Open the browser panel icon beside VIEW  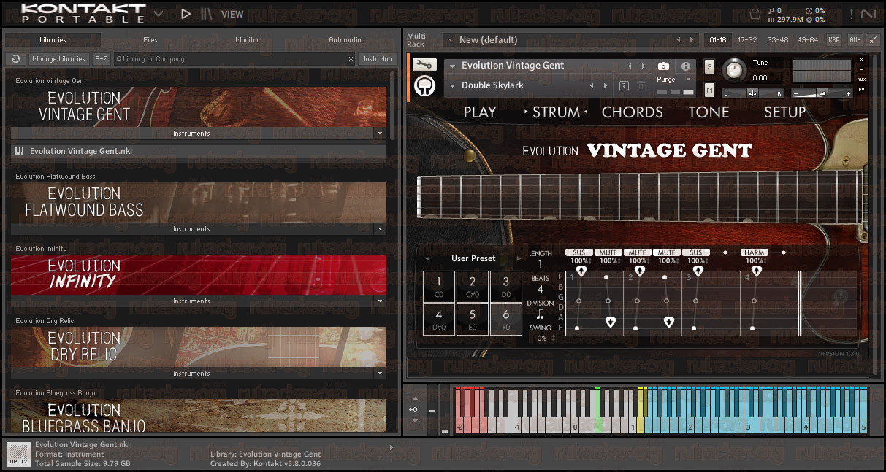click(x=207, y=13)
